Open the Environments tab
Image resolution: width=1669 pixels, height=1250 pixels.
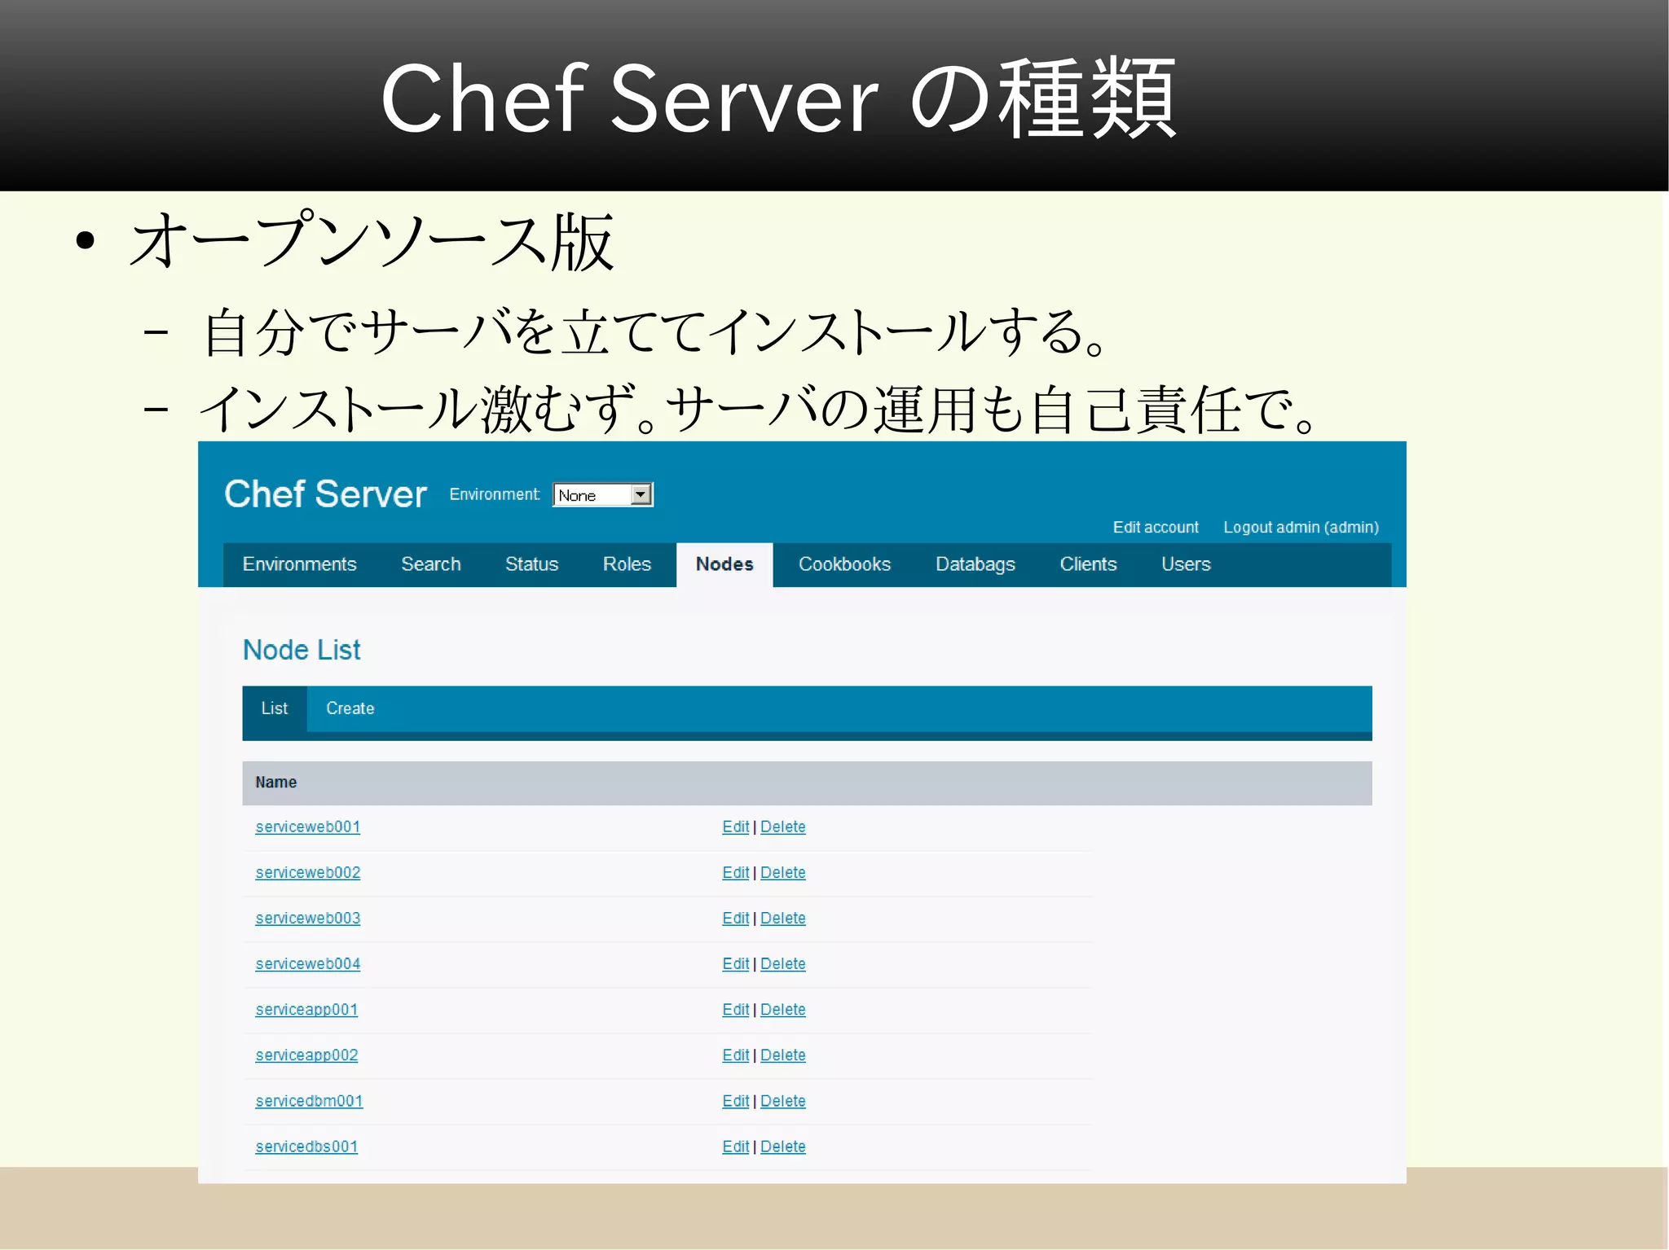(x=299, y=564)
